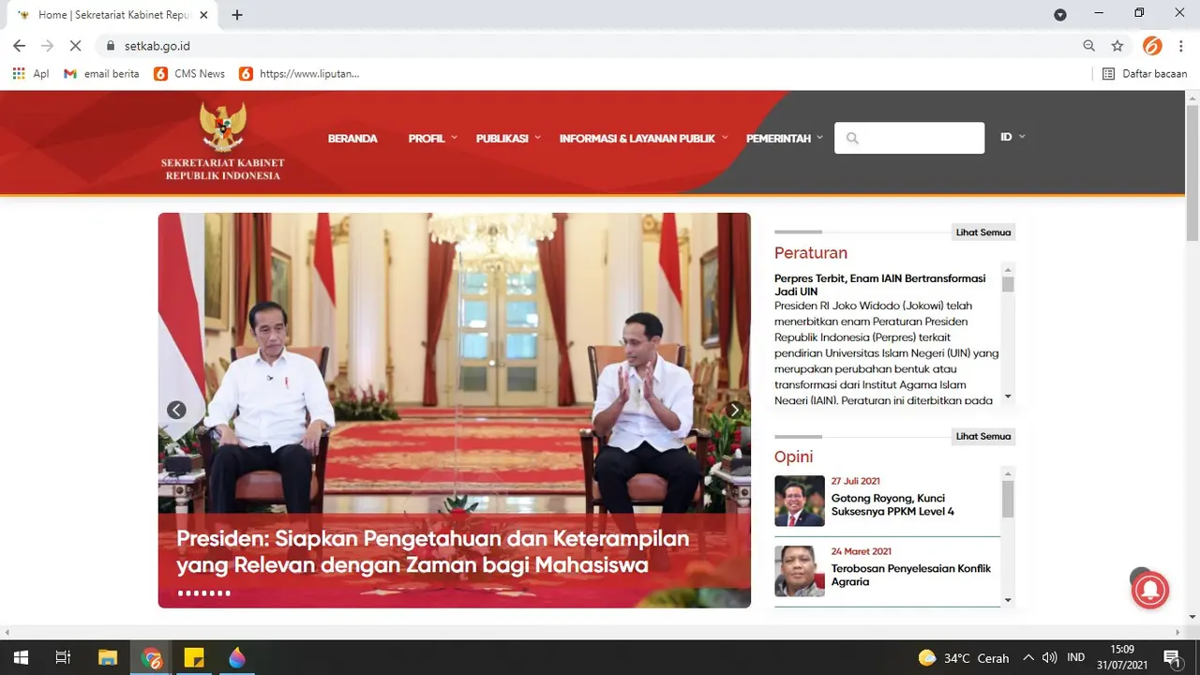This screenshot has width=1200, height=675.
Task: Click the browser forward arrow
Action: coord(48,45)
